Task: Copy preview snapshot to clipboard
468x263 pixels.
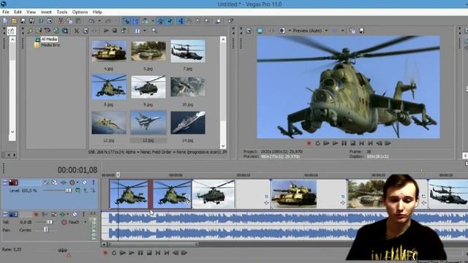Action: [352, 31]
